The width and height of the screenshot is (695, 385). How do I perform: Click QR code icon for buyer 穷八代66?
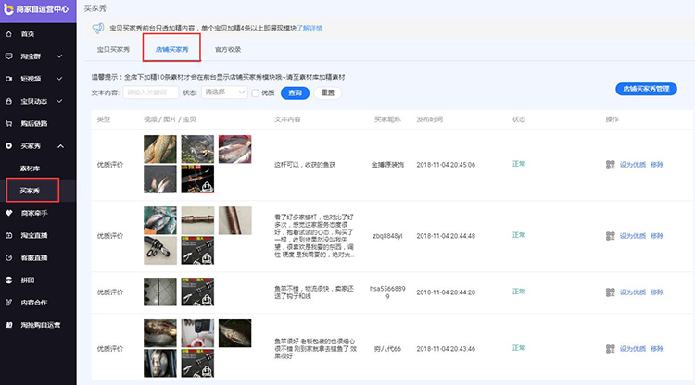pos(611,348)
